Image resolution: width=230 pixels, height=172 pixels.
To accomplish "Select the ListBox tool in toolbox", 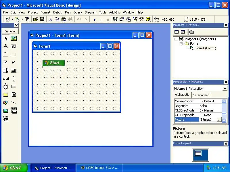I will (x=14, y=71).
